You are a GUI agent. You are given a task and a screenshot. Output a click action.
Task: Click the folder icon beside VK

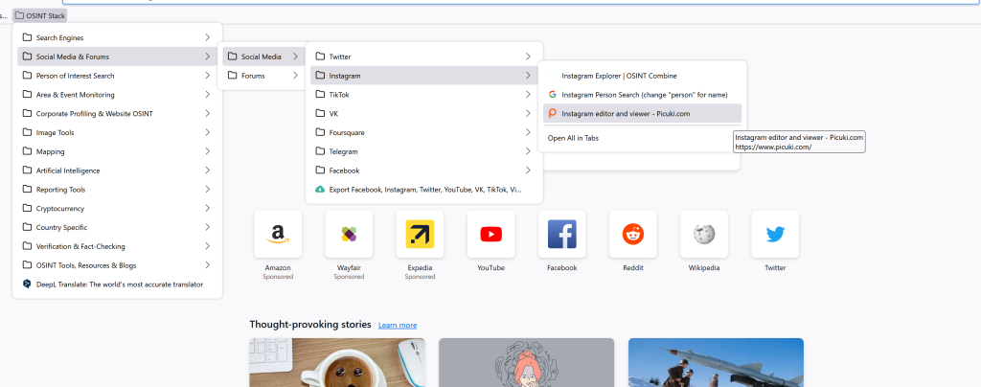click(x=320, y=114)
